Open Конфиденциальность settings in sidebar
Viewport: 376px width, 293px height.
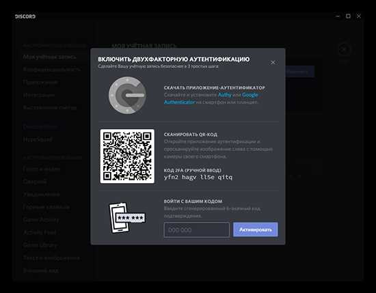point(52,70)
